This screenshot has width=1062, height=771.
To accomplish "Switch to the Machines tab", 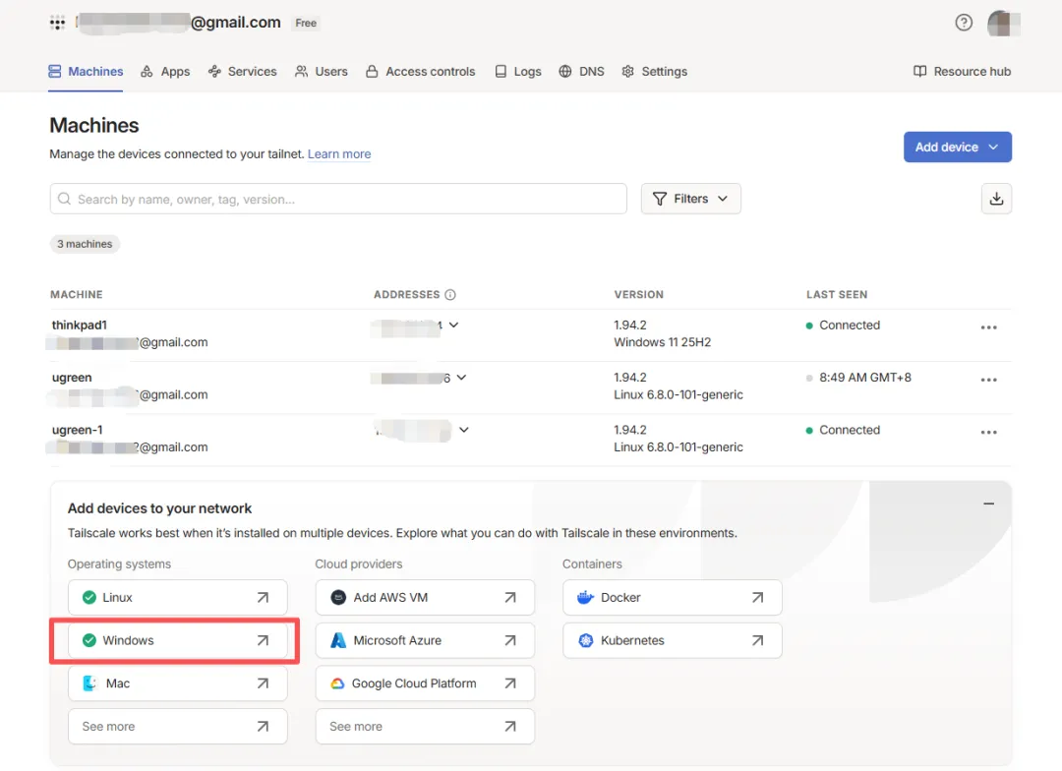I will pyautogui.click(x=86, y=71).
